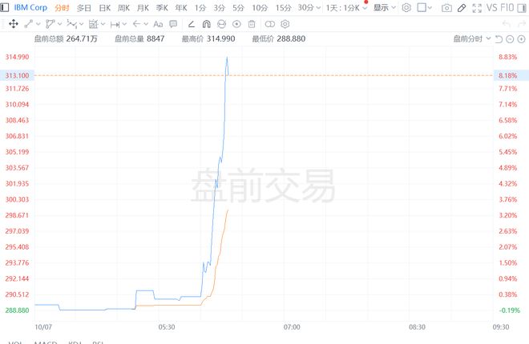Expand the arrow tool dropdown arrow
The image size is (529, 344).
click(x=146, y=24)
